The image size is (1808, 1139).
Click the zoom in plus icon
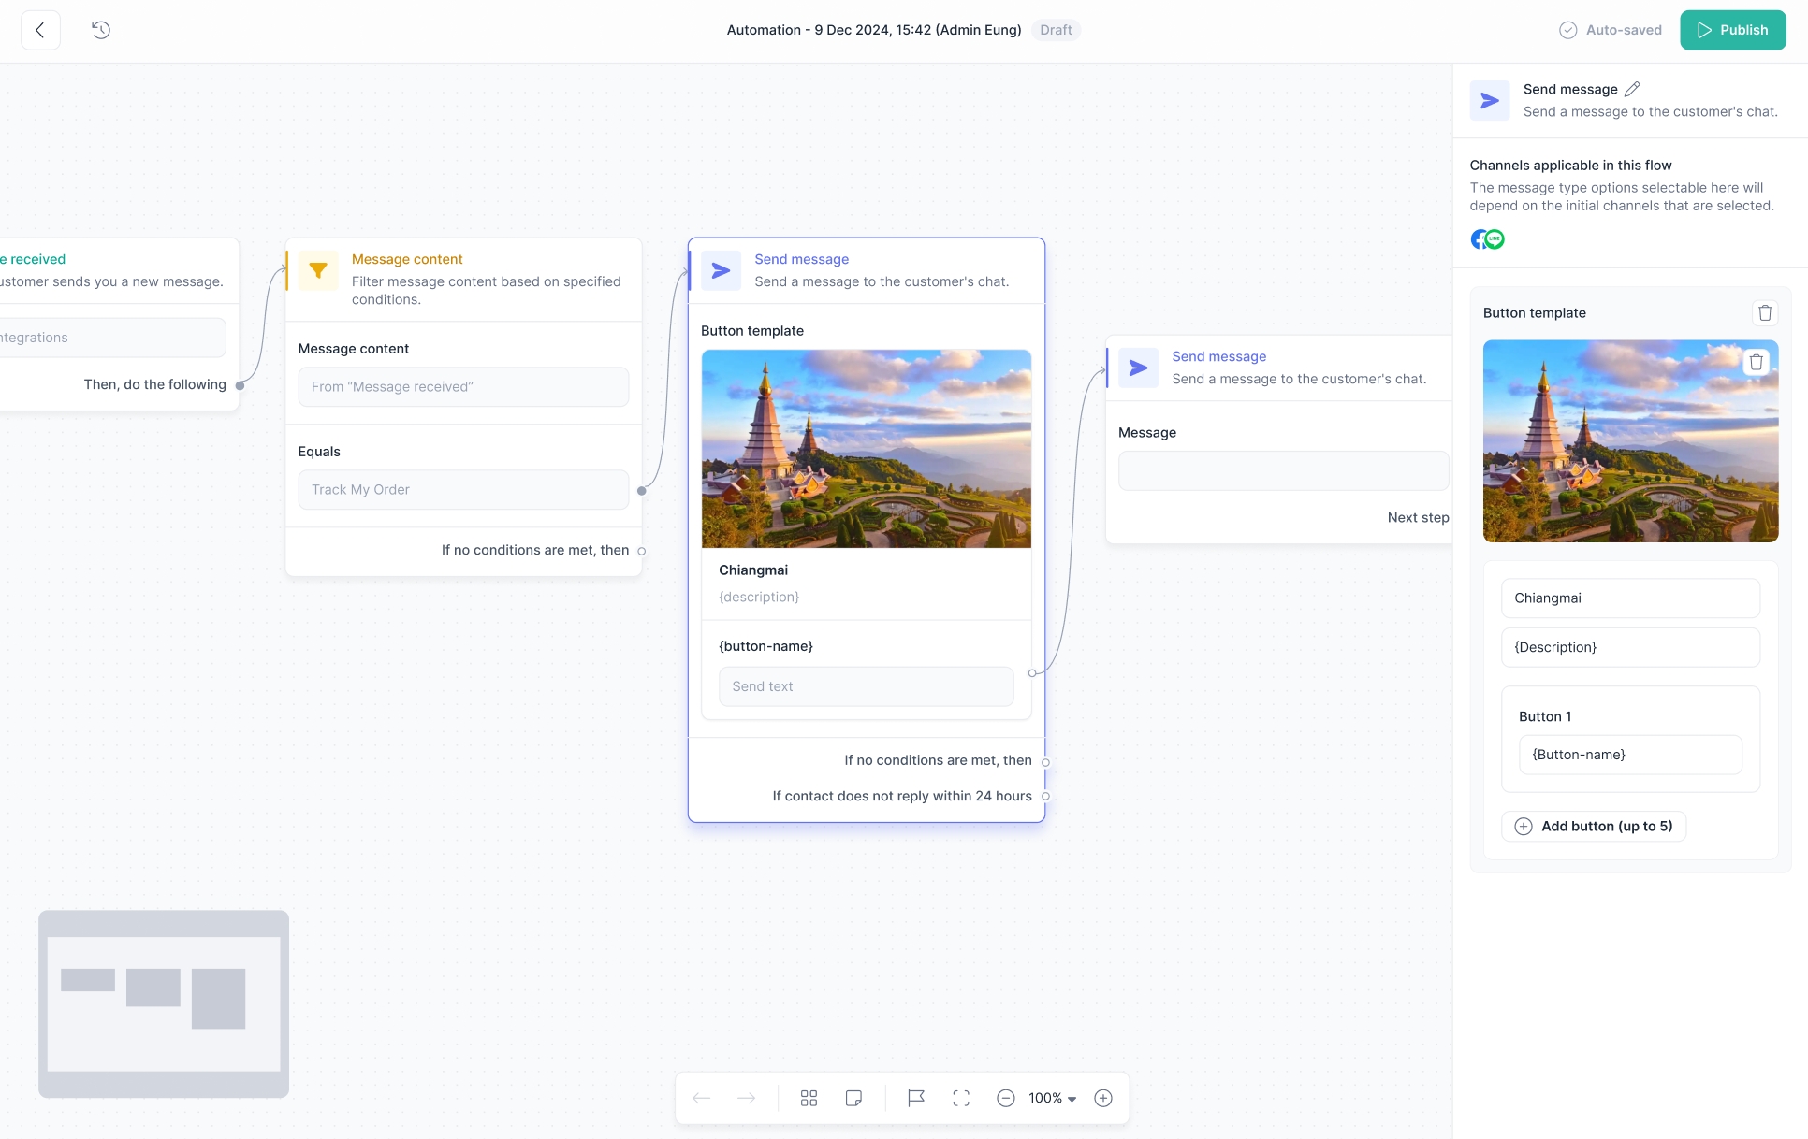(1103, 1098)
